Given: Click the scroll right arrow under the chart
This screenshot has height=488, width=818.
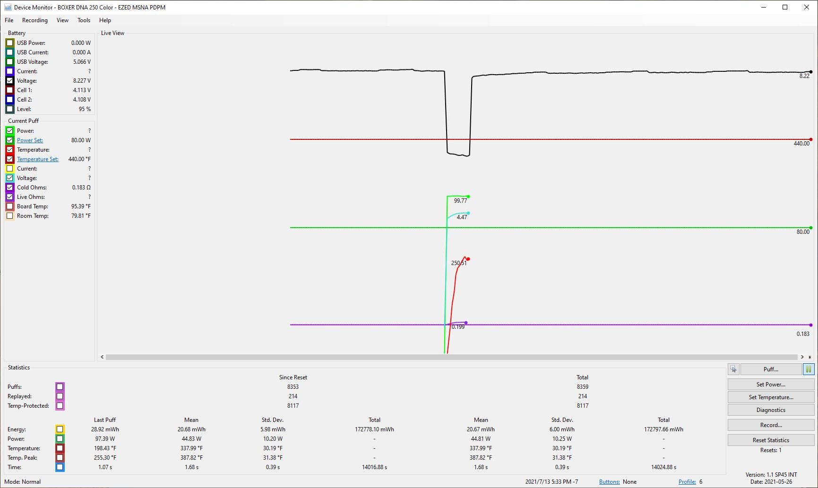Looking at the screenshot, I should [x=802, y=357].
